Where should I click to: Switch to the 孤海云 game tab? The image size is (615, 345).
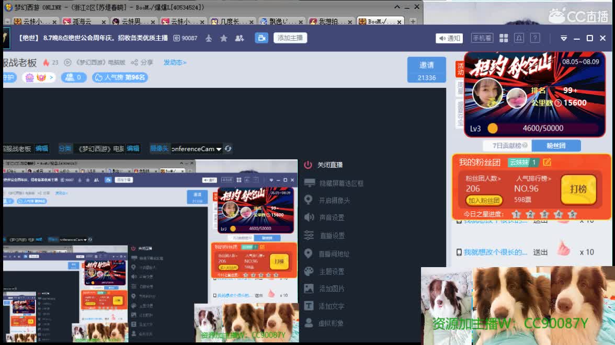tap(85, 21)
